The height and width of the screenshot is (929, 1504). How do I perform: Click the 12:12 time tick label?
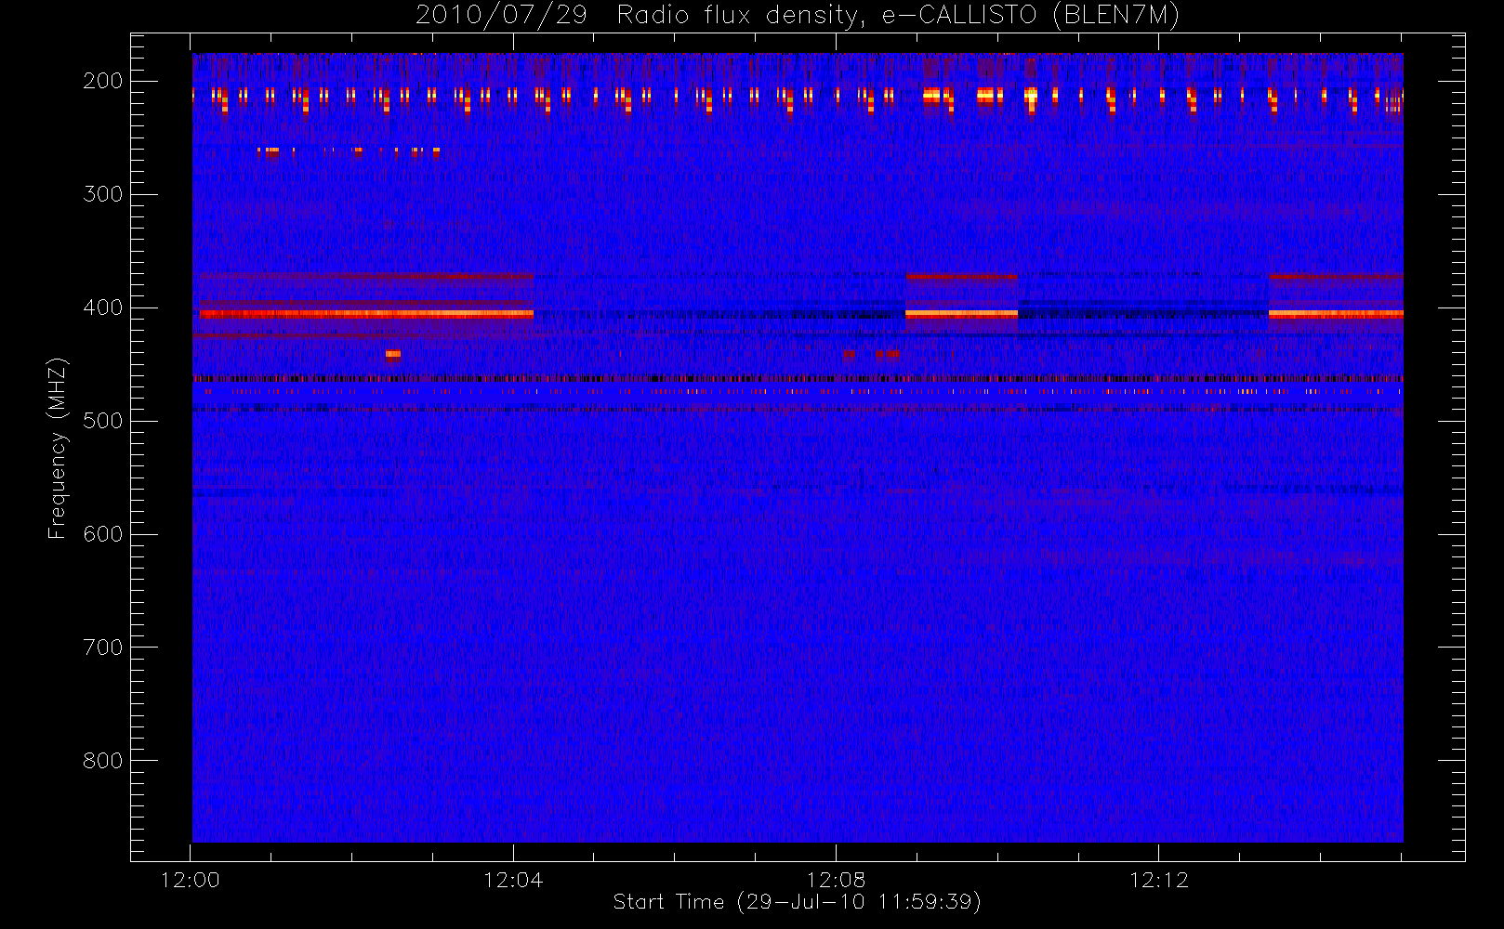tap(1159, 880)
